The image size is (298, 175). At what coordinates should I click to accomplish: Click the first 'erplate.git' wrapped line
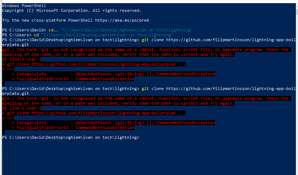tap(16, 45)
